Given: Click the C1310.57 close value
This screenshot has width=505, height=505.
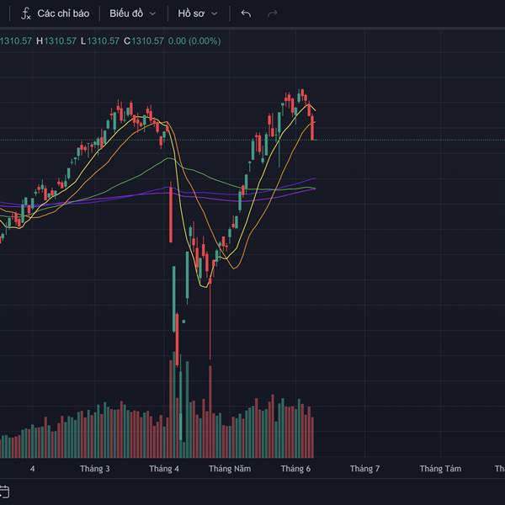Looking at the screenshot, I should tap(144, 41).
